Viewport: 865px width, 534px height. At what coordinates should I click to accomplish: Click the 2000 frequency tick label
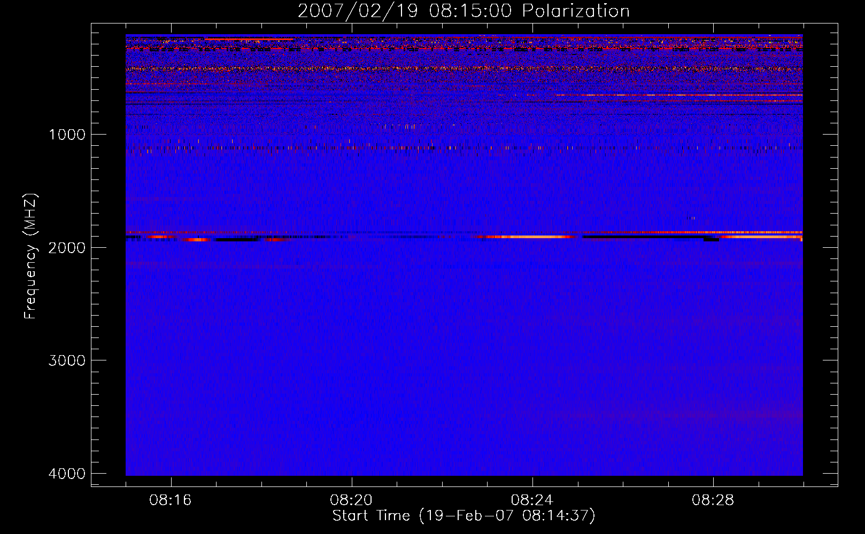(x=67, y=247)
